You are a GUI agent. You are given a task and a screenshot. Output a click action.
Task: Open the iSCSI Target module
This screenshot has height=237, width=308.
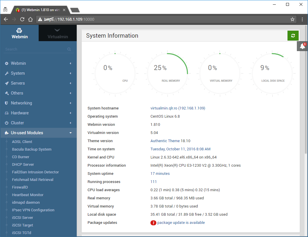22,225
